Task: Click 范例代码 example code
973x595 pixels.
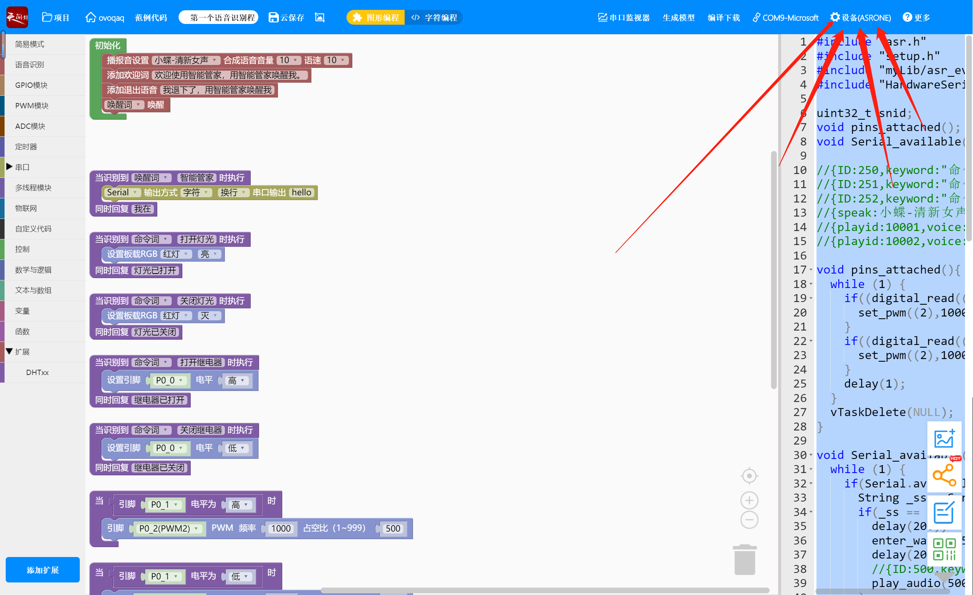Action: coord(151,17)
